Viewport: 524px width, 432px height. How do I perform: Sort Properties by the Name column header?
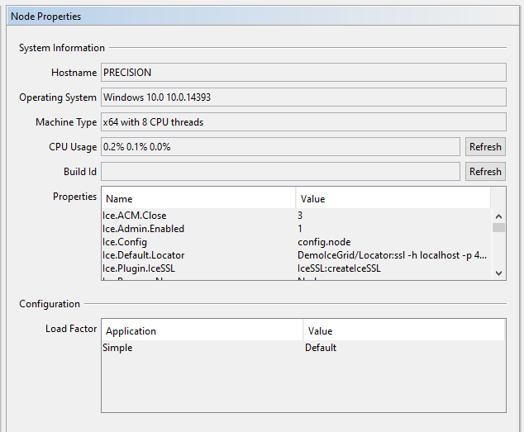[198, 198]
